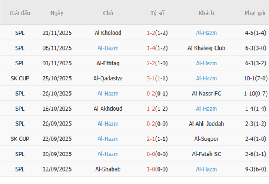Image resolution: width=269 pixels, height=184 pixels.
Task: Click the 0-0 score against Al-Fateh SC
Action: pyautogui.click(x=151, y=154)
